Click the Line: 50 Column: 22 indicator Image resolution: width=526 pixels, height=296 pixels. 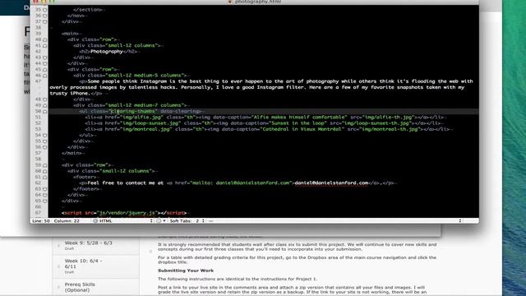click(x=56, y=221)
